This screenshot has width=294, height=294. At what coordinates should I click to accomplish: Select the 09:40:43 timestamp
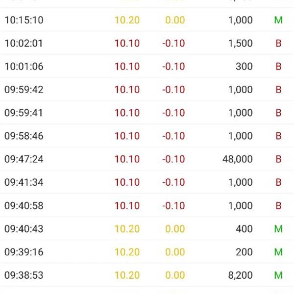click(24, 229)
